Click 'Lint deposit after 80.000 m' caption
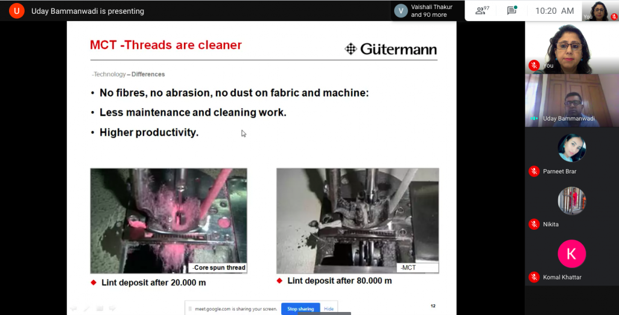619x315 pixels. 340,281
